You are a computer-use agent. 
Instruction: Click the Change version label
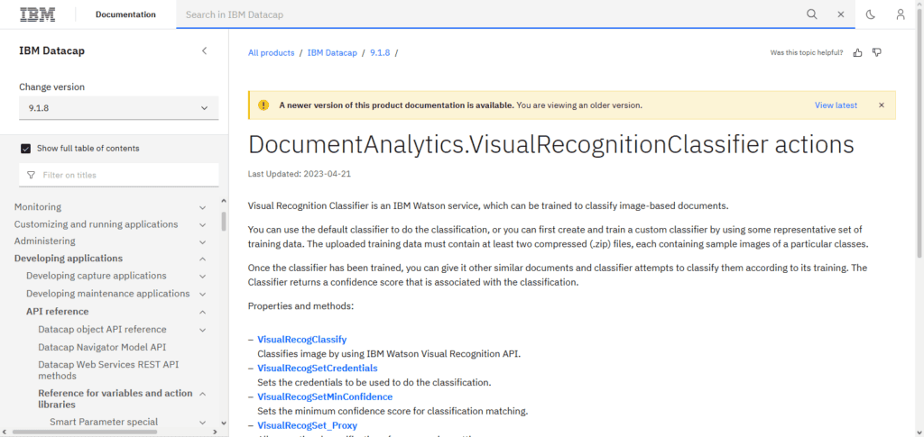(51, 87)
